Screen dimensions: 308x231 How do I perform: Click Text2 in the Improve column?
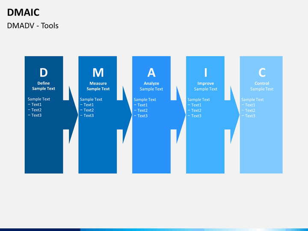(x=196, y=110)
